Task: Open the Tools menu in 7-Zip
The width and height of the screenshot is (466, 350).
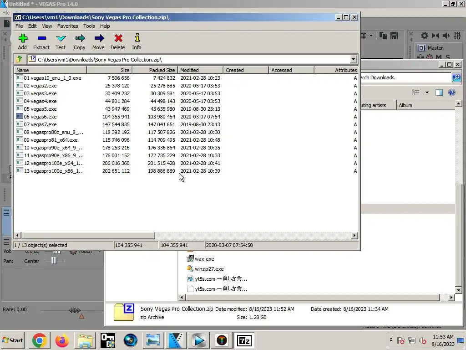Action: pos(89,26)
